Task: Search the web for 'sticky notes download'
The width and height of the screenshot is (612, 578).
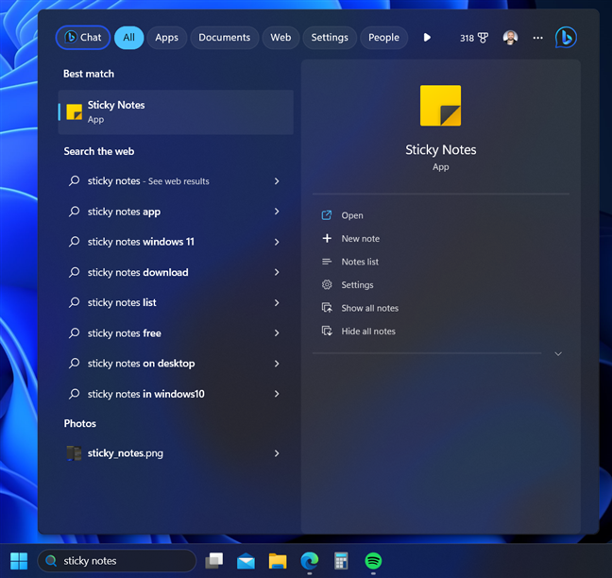Action: [x=176, y=272]
